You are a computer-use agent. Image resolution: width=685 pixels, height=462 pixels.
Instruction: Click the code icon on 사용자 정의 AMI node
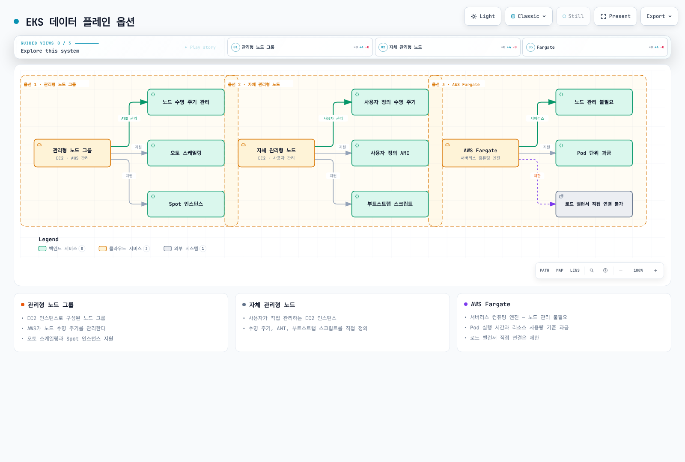click(357, 145)
